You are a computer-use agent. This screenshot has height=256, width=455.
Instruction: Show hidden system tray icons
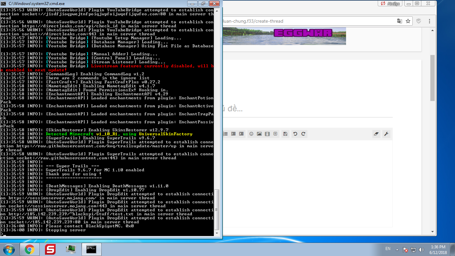coord(397,249)
